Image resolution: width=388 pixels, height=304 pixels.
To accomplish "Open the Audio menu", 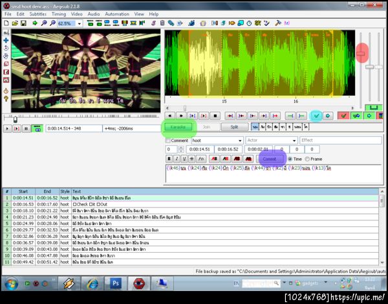I will pos(94,14).
